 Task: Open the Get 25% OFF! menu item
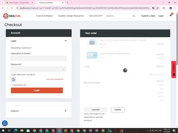click(x=96, y=16)
